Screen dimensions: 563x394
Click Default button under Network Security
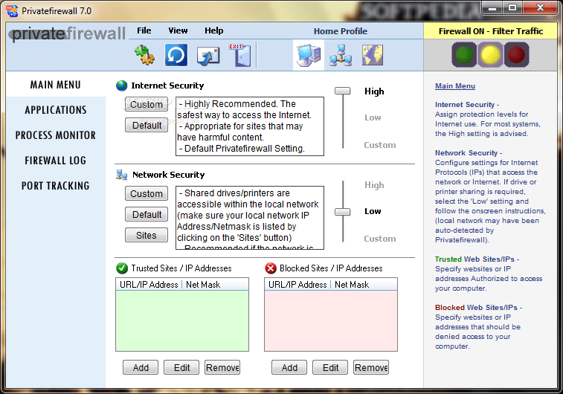pos(147,215)
